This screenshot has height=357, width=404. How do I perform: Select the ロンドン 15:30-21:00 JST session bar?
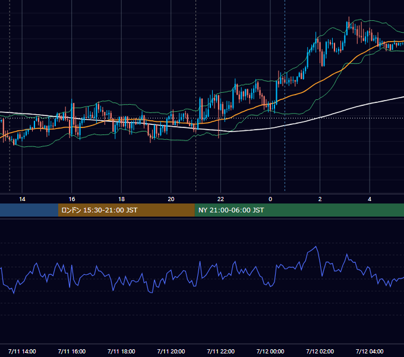tap(126, 210)
